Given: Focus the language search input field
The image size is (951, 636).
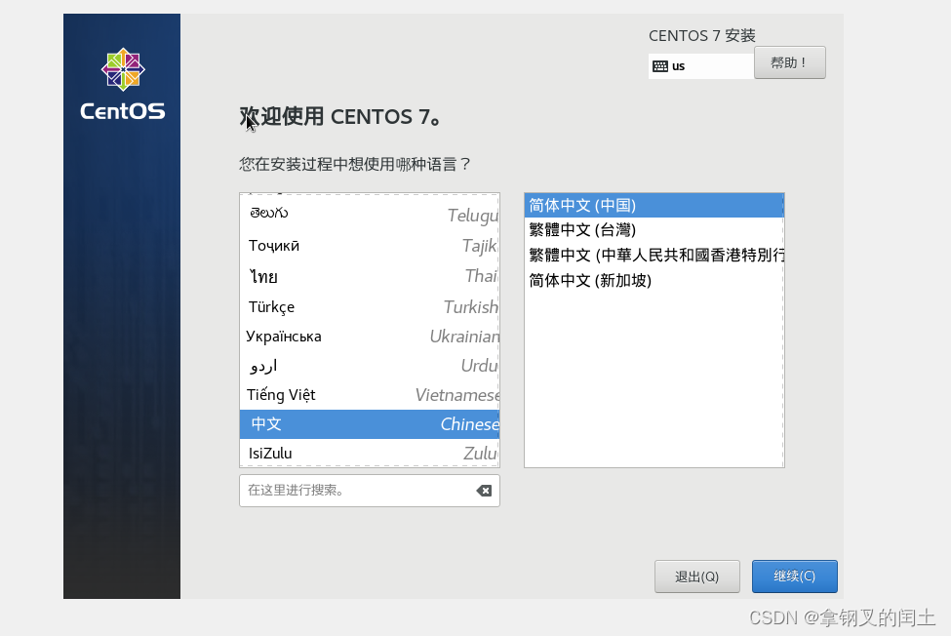Looking at the screenshot, I should coord(370,491).
